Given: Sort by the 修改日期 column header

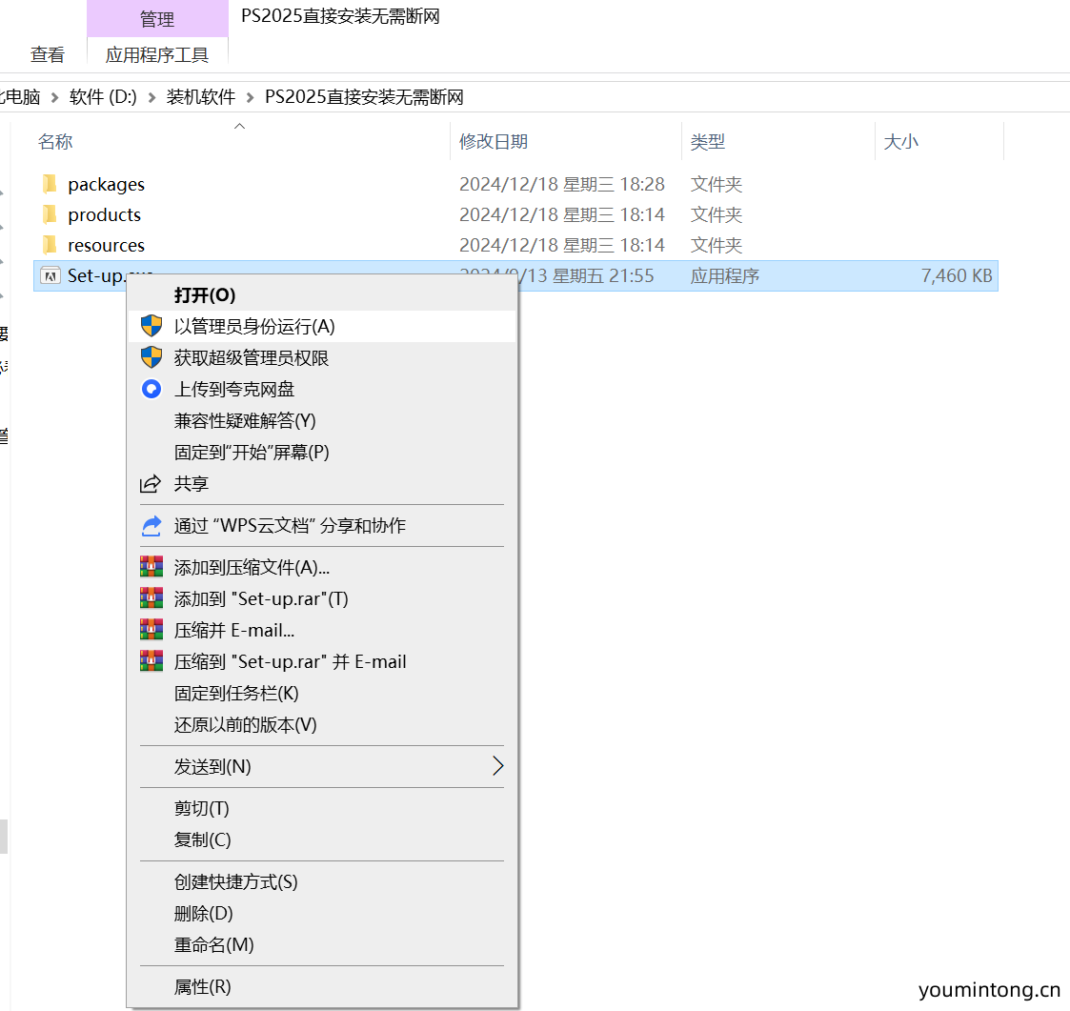Looking at the screenshot, I should (494, 141).
